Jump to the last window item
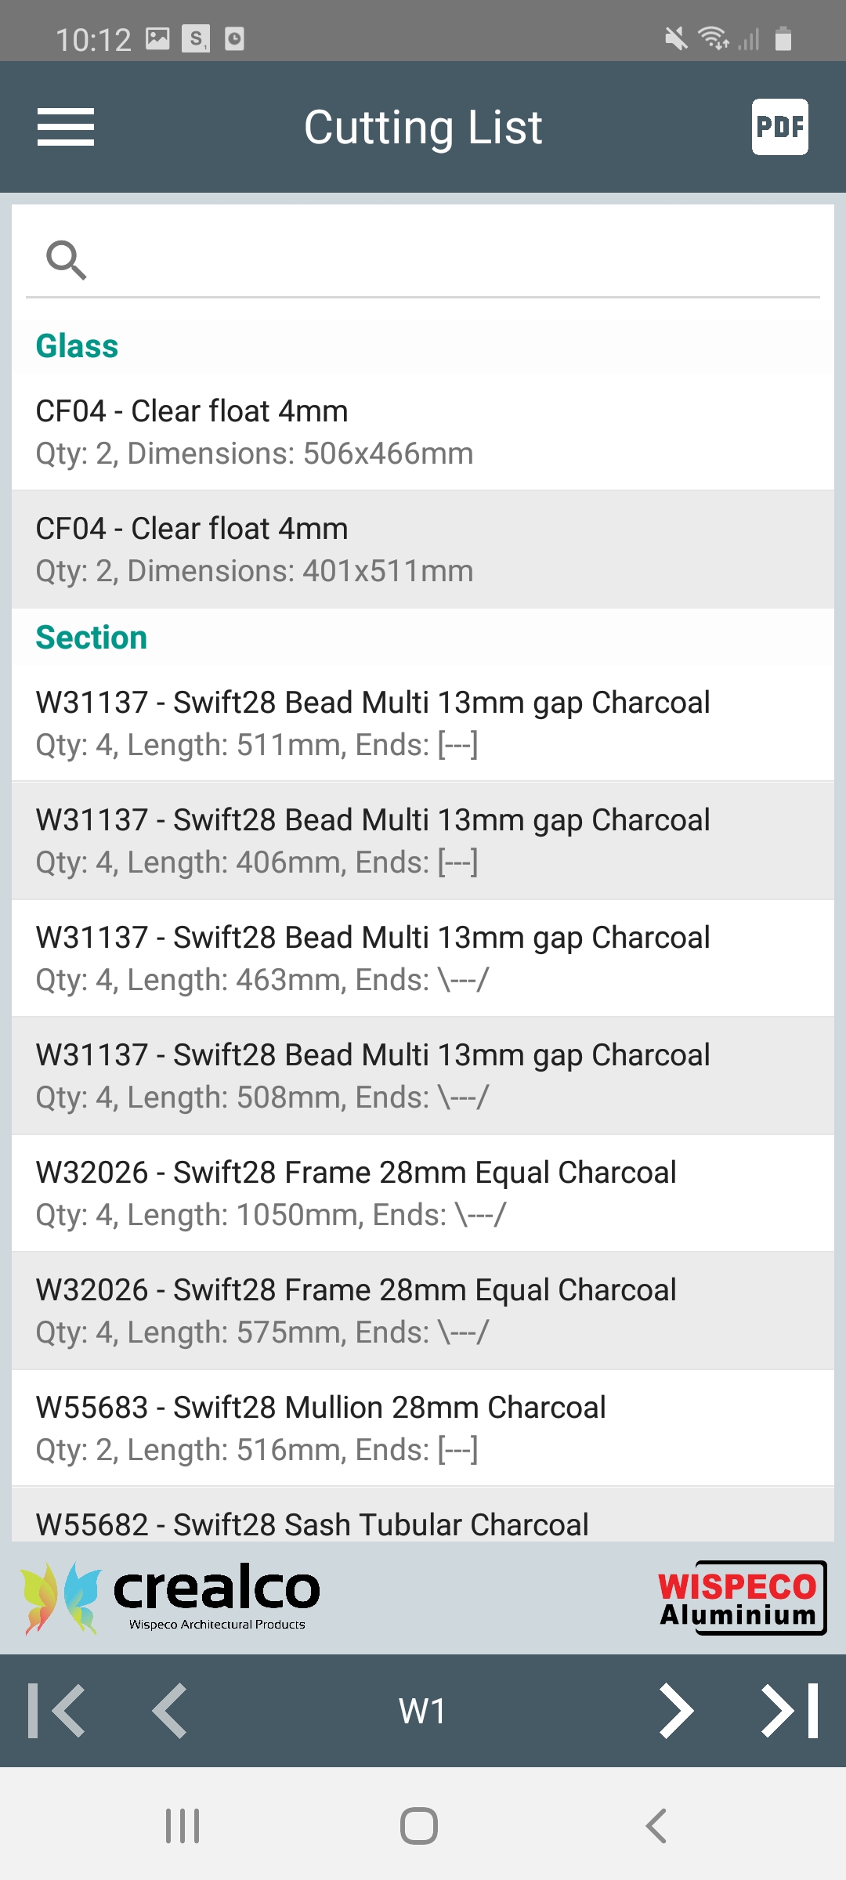846x1880 pixels. (790, 1710)
